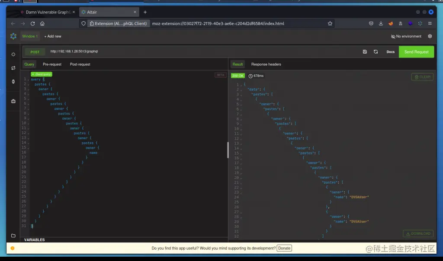Click the folder icon in the sidebar bottom

pyautogui.click(x=13, y=236)
